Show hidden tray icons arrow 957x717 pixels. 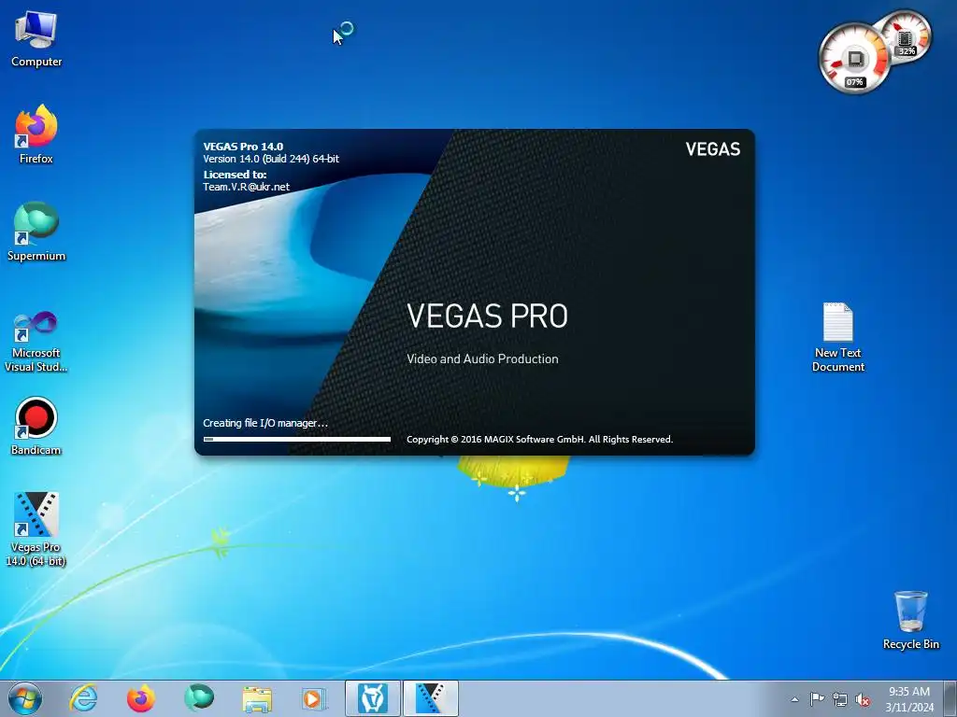tap(794, 699)
